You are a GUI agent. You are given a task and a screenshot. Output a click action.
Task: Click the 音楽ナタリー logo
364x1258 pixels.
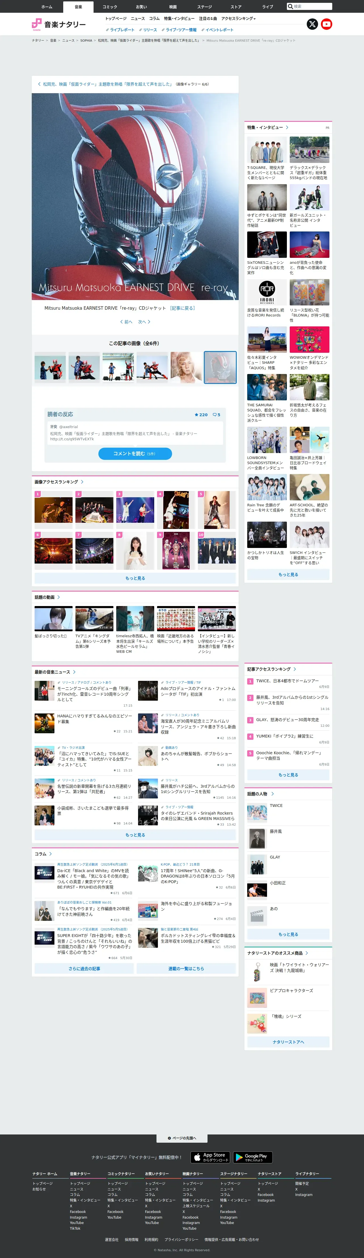click(x=59, y=24)
